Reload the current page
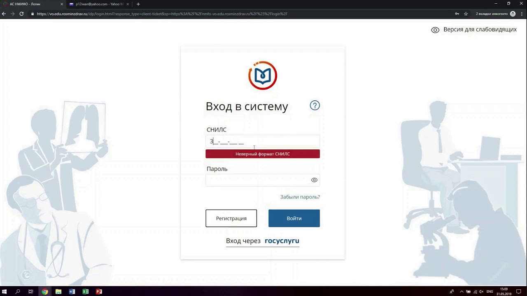This screenshot has width=527, height=296. pos(21,14)
